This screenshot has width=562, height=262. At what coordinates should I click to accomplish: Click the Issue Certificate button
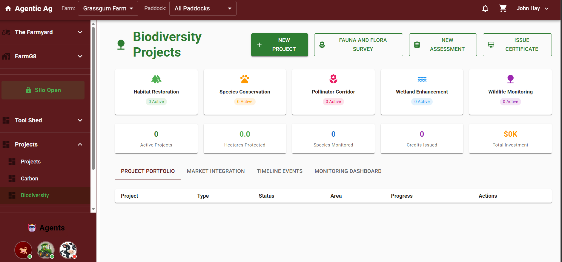517,45
